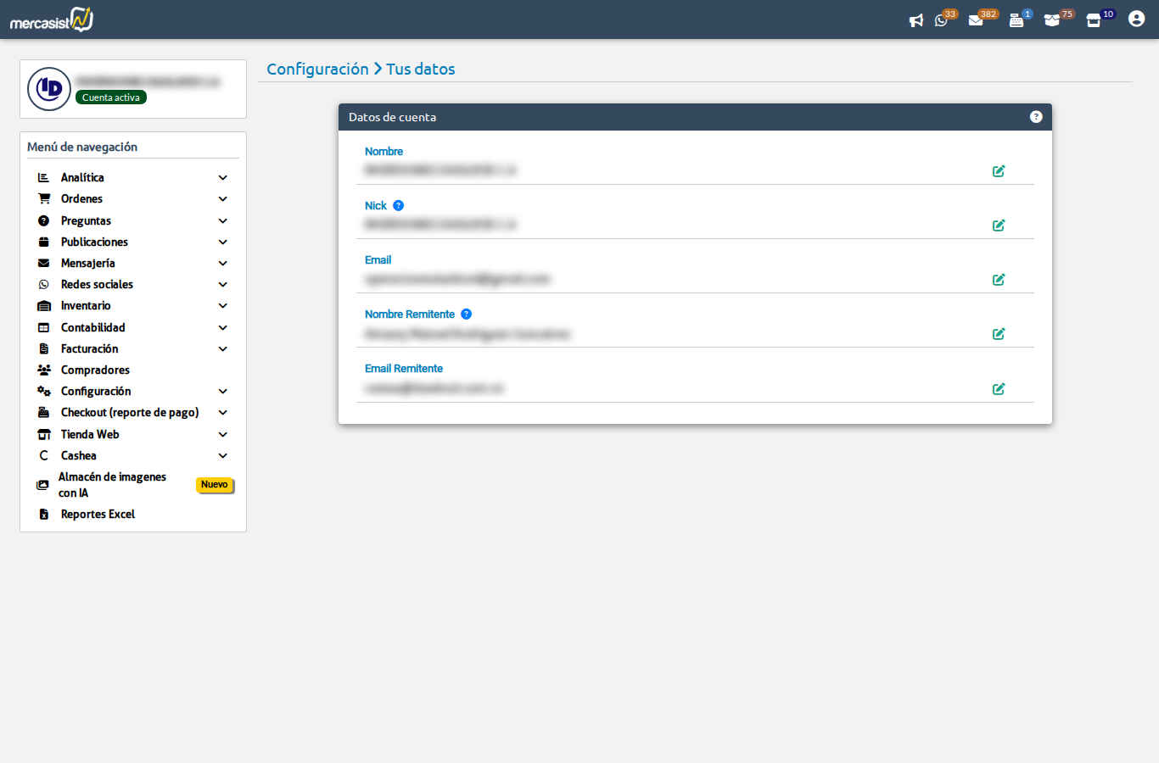Open the store icon with 10 badge
The height and width of the screenshot is (763, 1159).
[x=1094, y=20]
